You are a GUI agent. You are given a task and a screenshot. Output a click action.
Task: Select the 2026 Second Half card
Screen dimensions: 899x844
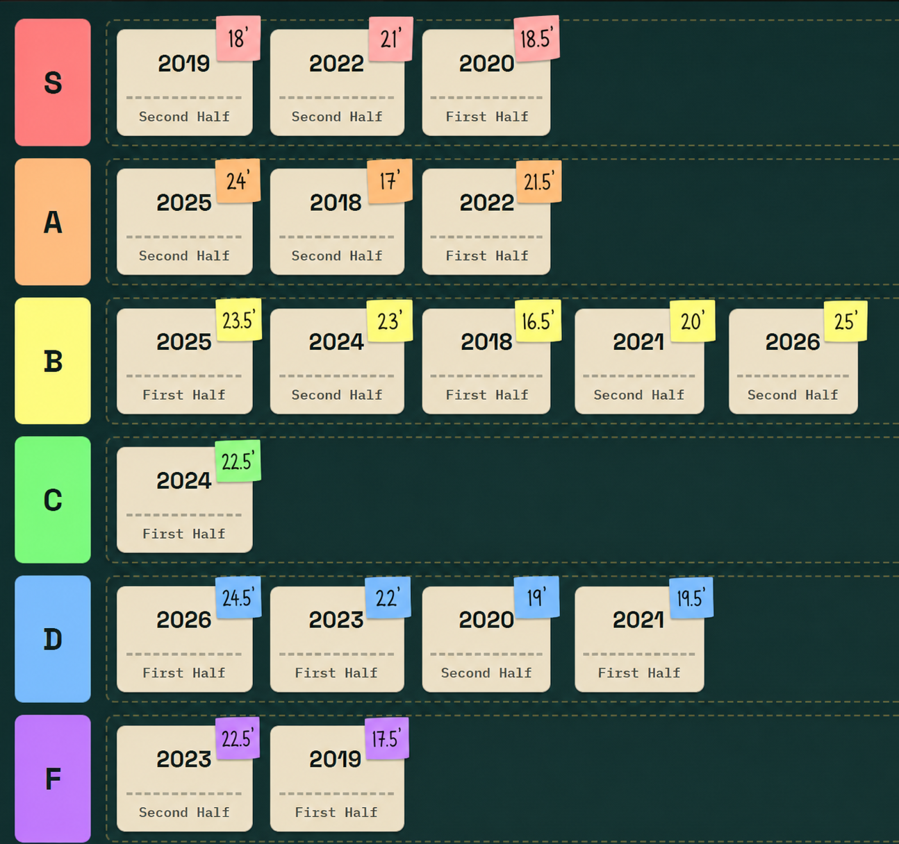(x=793, y=362)
